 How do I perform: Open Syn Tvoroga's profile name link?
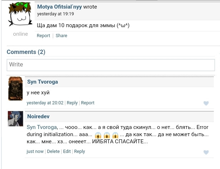pos(42,82)
